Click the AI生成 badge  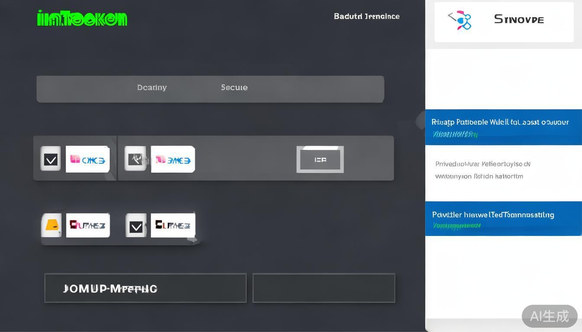coord(549,316)
